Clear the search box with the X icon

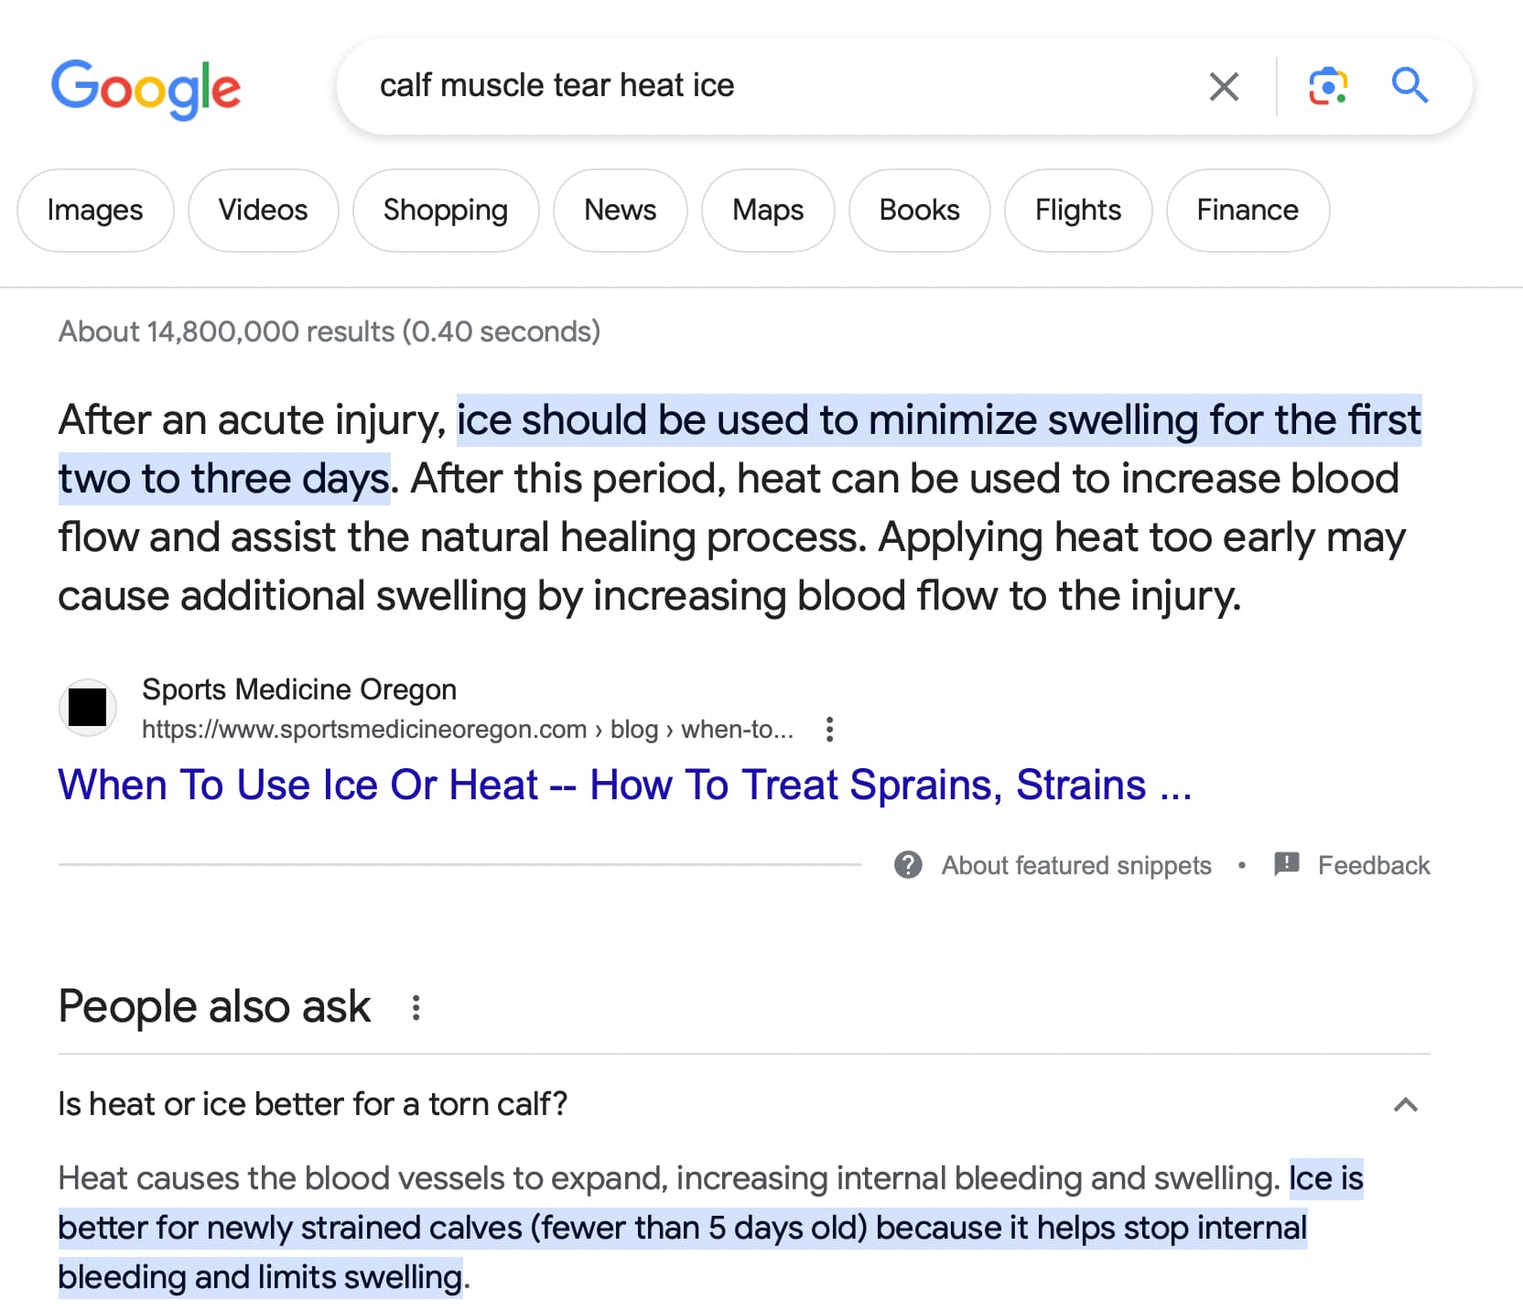[1224, 87]
